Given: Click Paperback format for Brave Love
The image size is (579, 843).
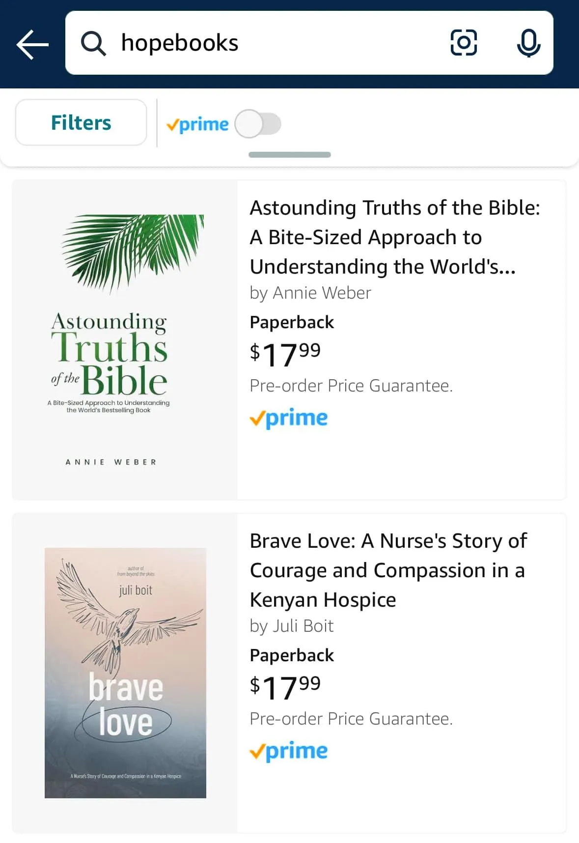Looking at the screenshot, I should [x=292, y=655].
